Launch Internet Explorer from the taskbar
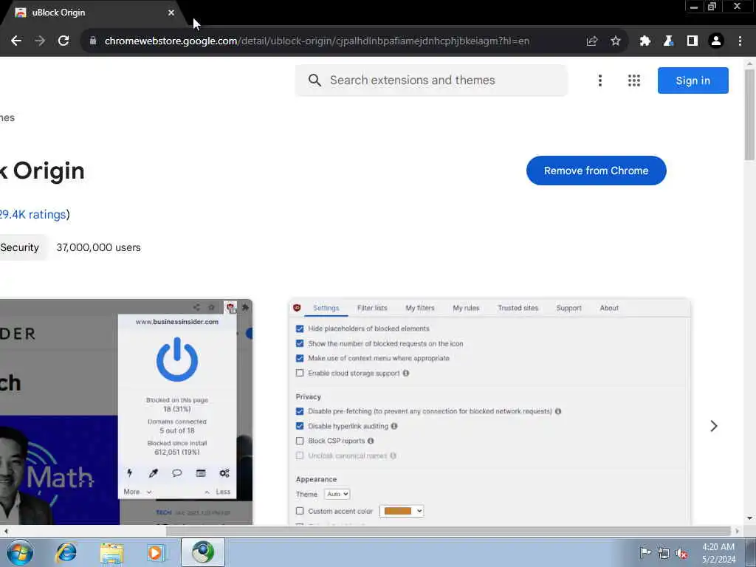The height and width of the screenshot is (567, 756). click(x=66, y=552)
